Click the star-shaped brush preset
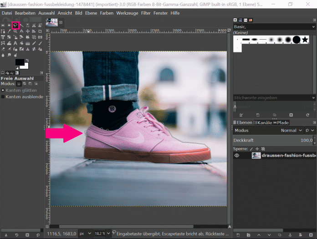This screenshot has width=317, height=239. pos(305,40)
